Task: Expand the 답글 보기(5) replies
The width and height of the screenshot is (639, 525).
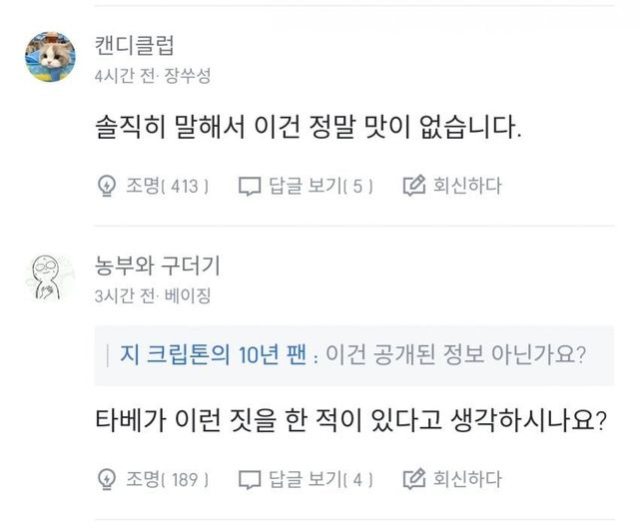Action: (319, 186)
